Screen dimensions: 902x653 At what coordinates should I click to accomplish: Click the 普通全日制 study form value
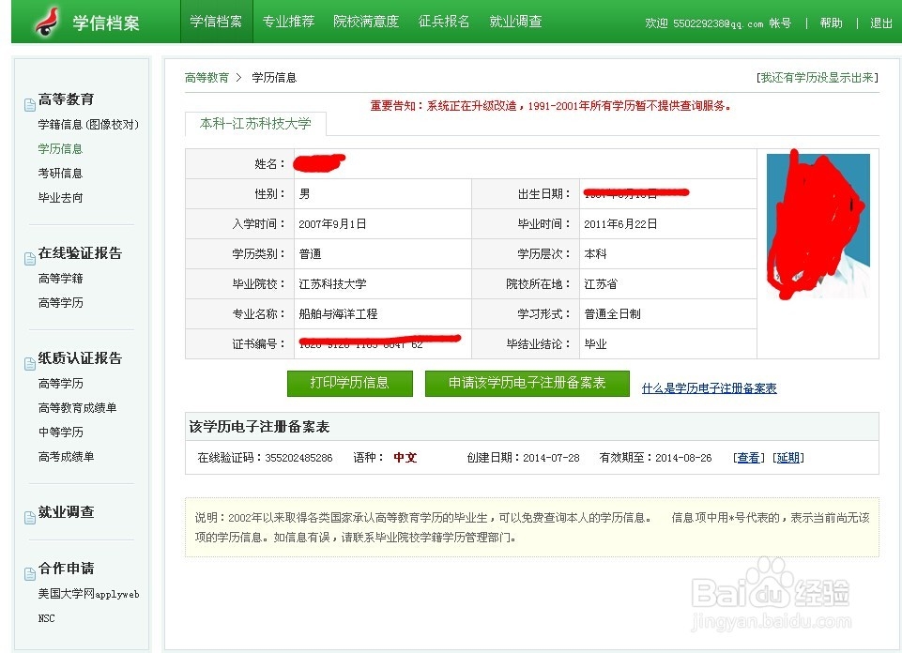point(612,314)
